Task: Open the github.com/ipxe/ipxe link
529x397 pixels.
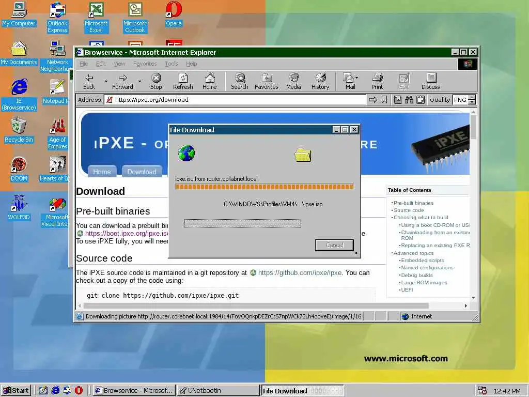Action: (300, 272)
